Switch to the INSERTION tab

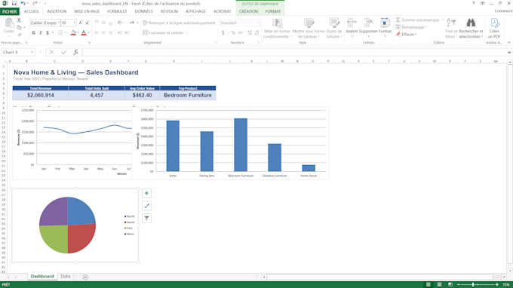(57, 11)
